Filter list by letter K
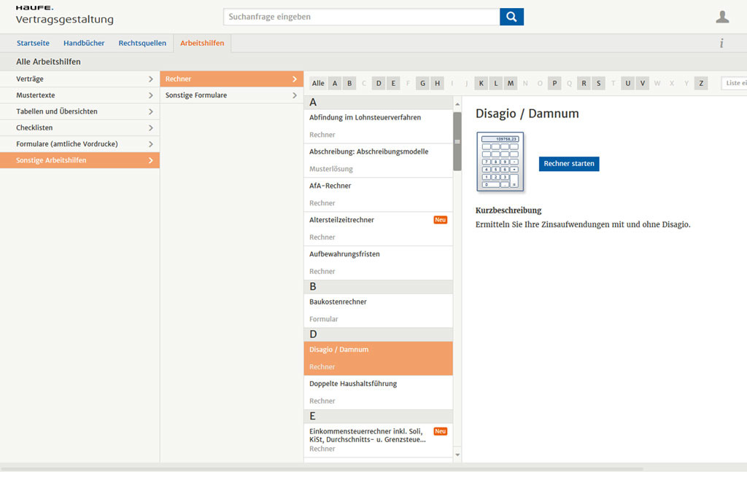747x488 pixels. (x=481, y=83)
